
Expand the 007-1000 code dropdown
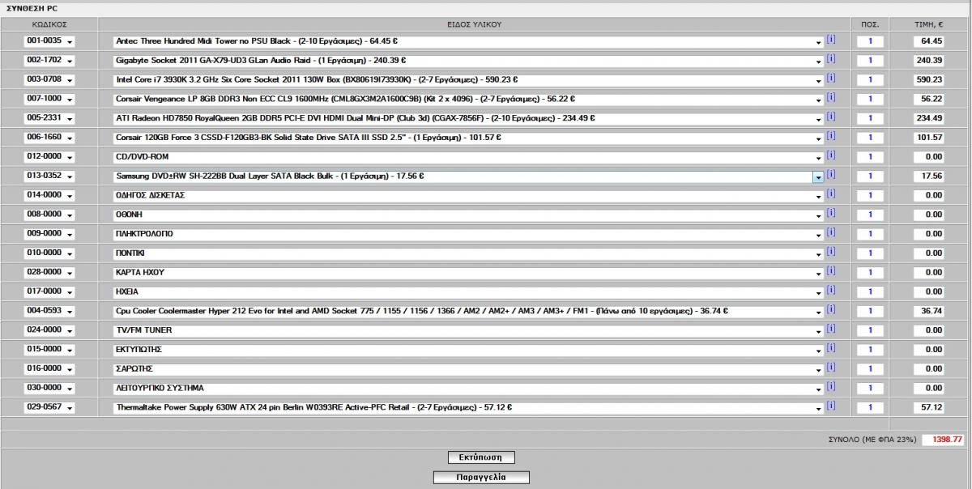49,99
